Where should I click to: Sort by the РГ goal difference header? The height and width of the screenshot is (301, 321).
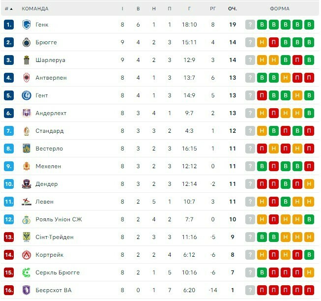coord(213,9)
